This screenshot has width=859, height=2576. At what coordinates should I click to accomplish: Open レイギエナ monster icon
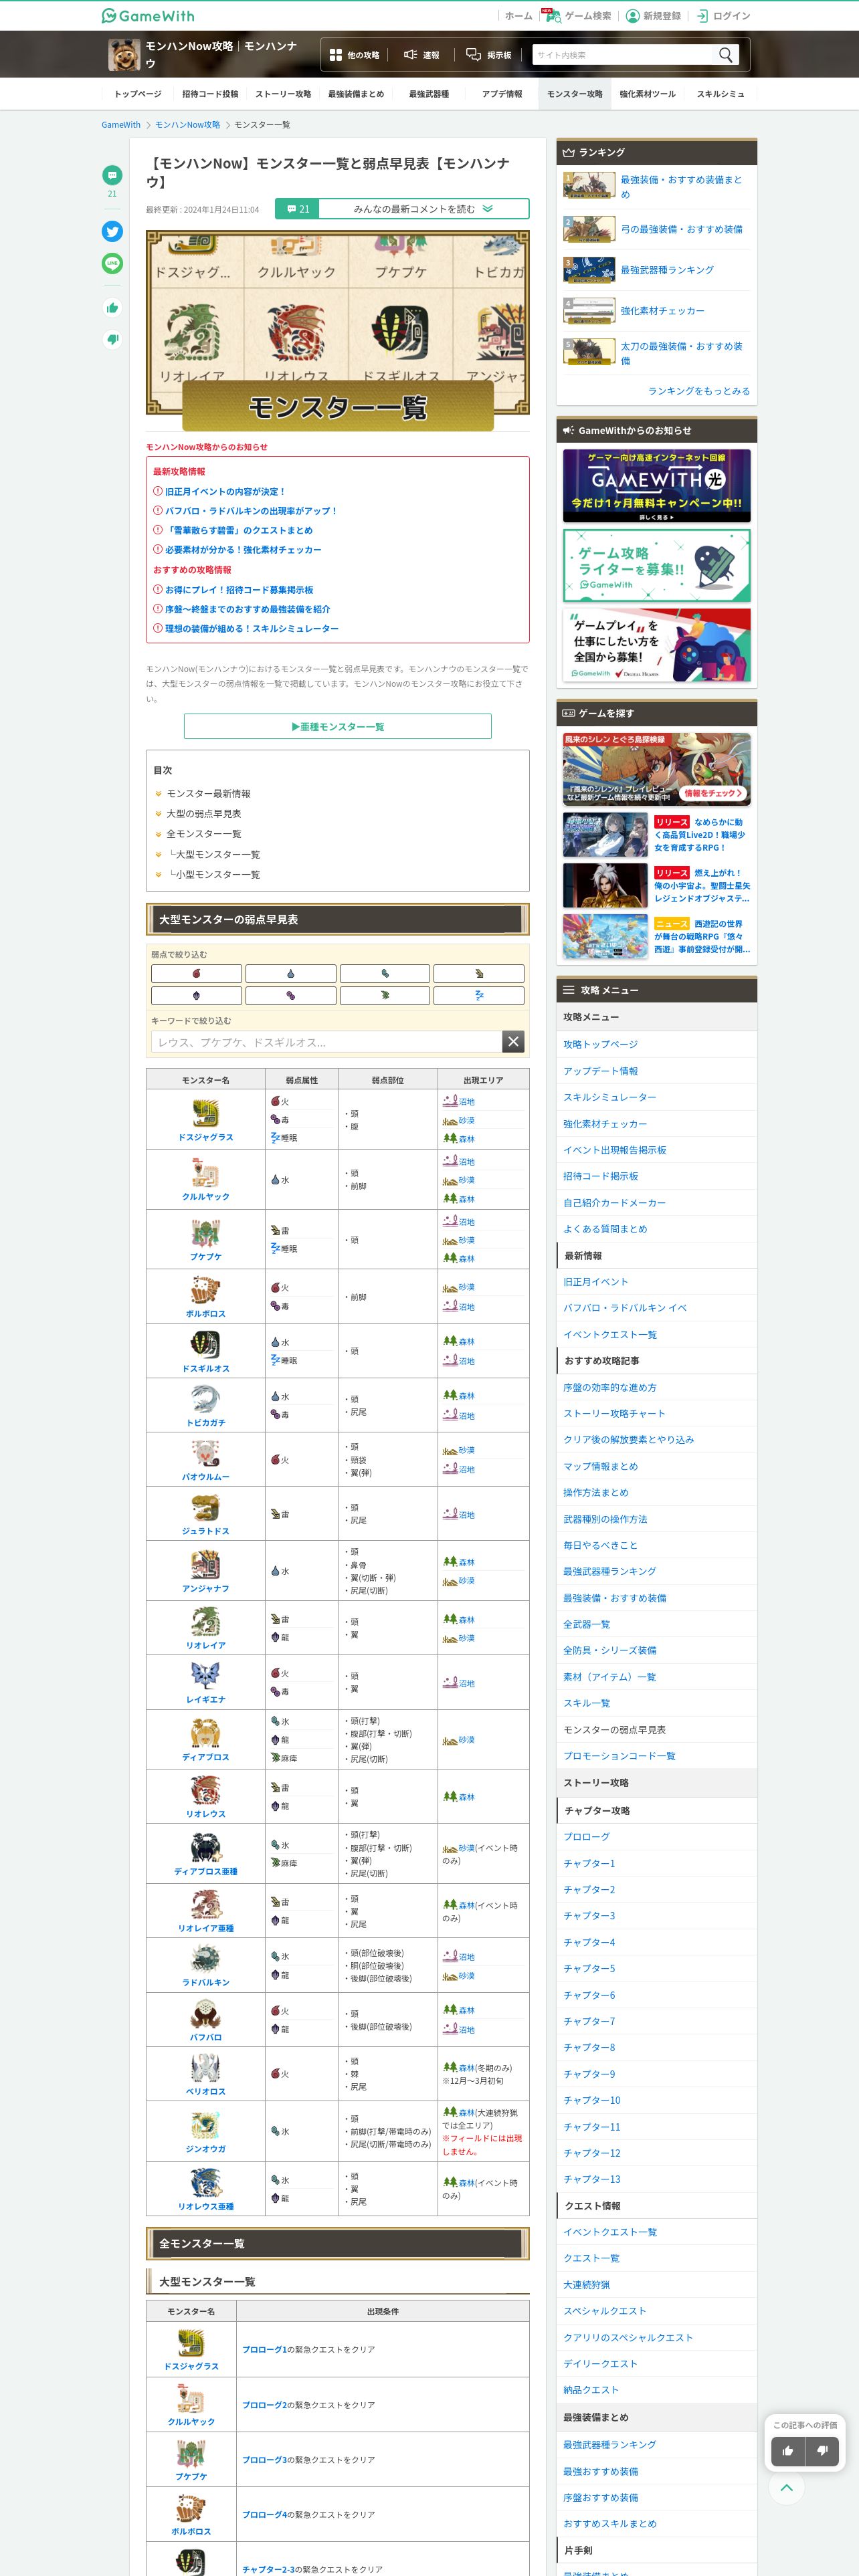click(205, 1676)
